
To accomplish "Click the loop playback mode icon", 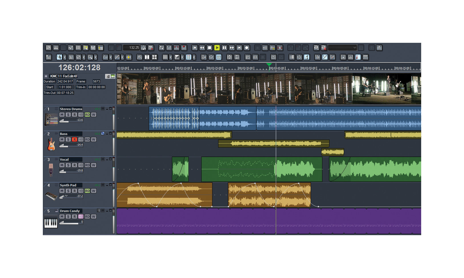I will coord(162,48).
